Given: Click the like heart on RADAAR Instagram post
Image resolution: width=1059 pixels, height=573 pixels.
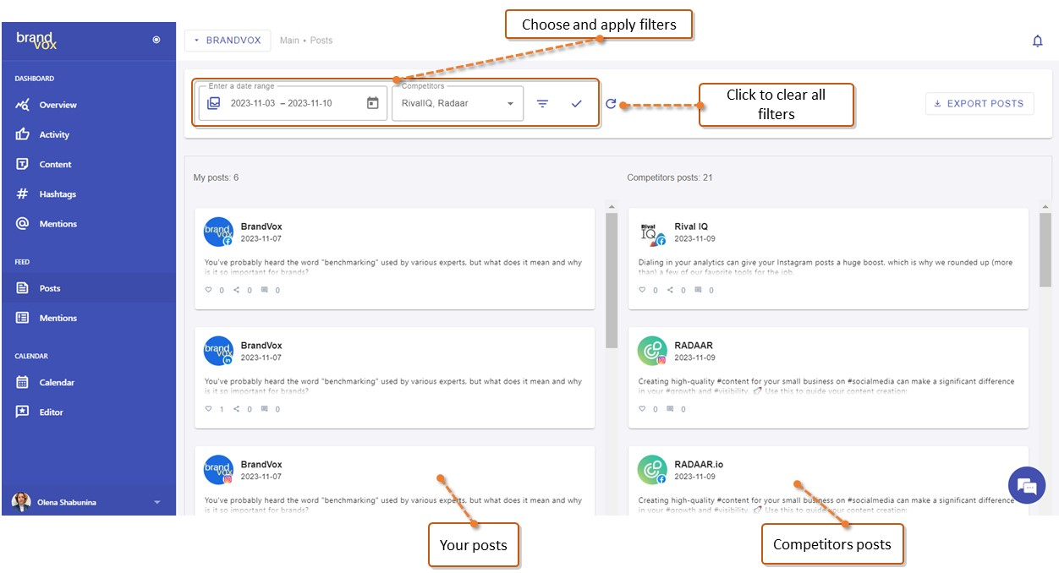Looking at the screenshot, I should (642, 409).
